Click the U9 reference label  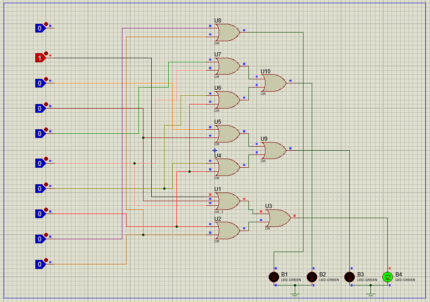coord(264,139)
